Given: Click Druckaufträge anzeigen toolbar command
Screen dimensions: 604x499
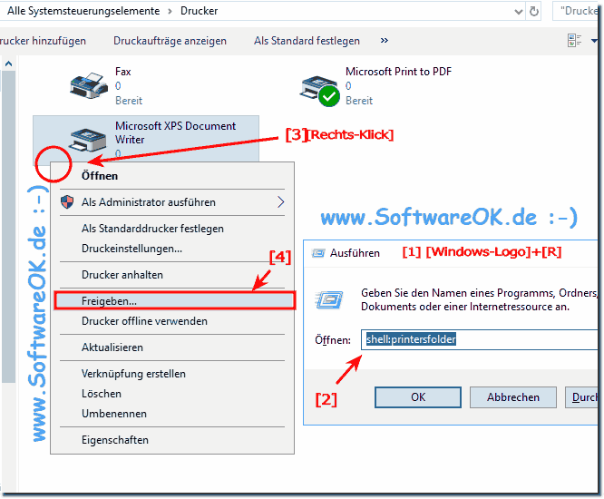Looking at the screenshot, I should click(x=170, y=41).
